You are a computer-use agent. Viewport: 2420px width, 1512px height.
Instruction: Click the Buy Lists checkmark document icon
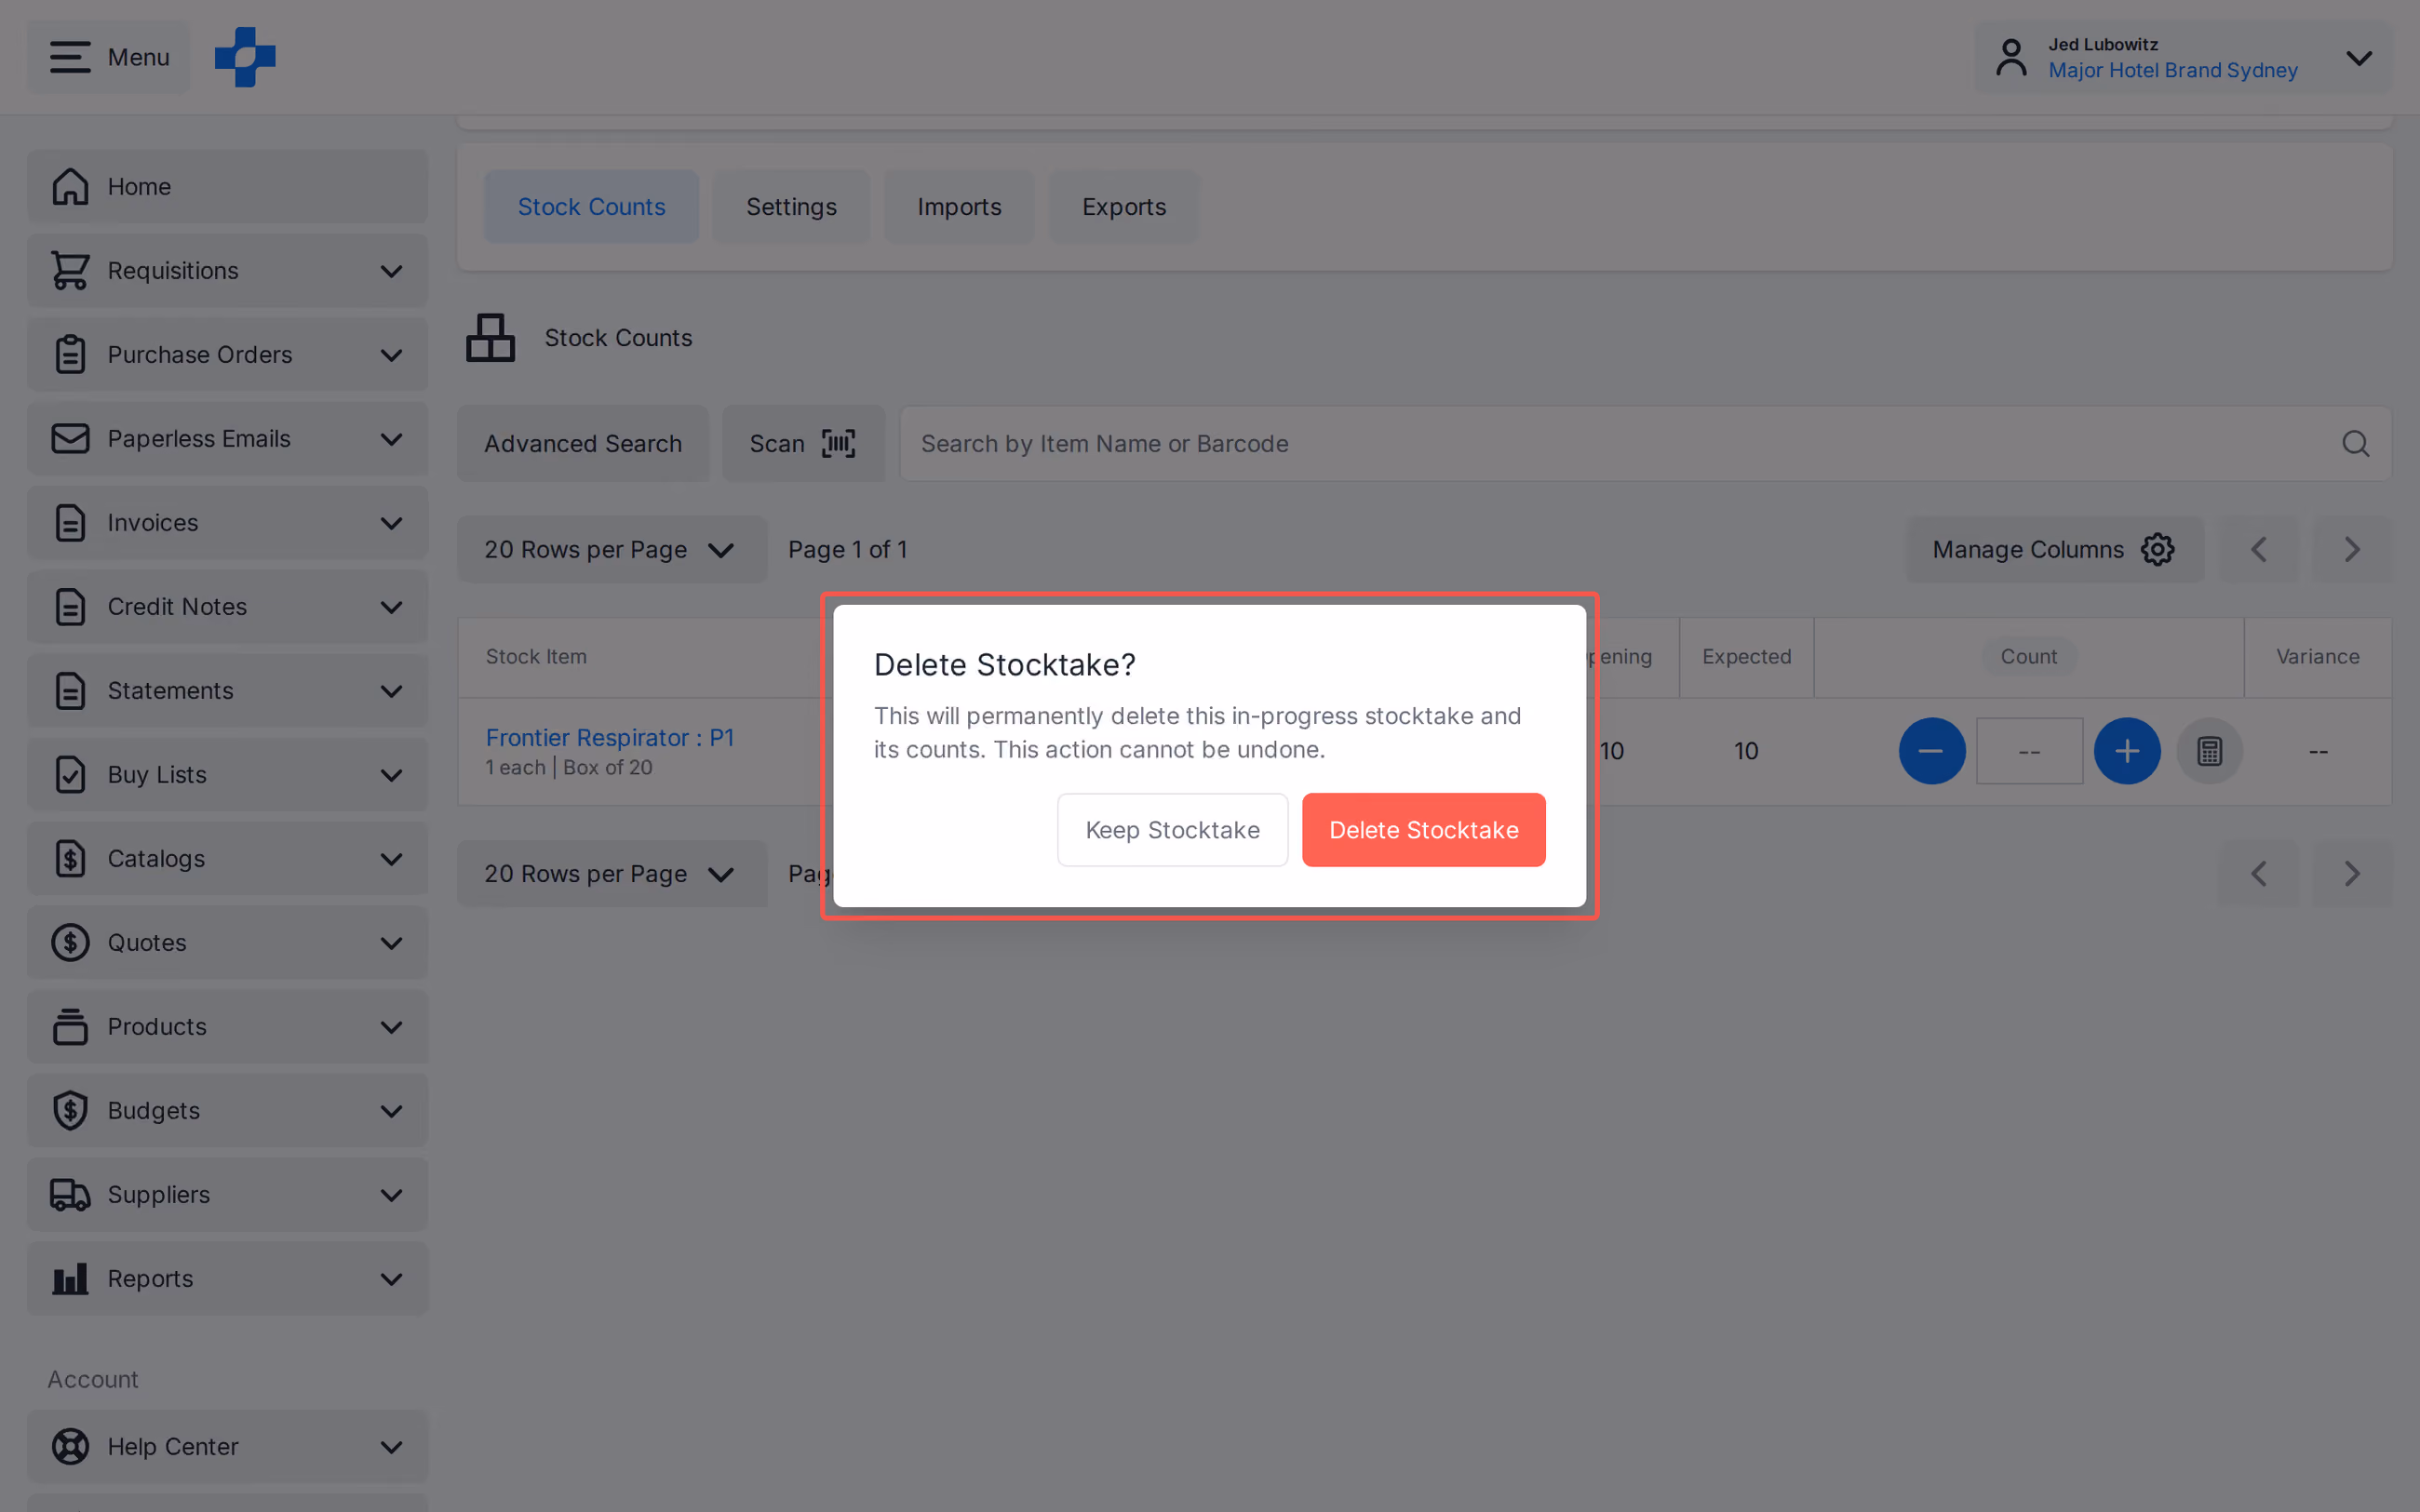click(x=70, y=774)
